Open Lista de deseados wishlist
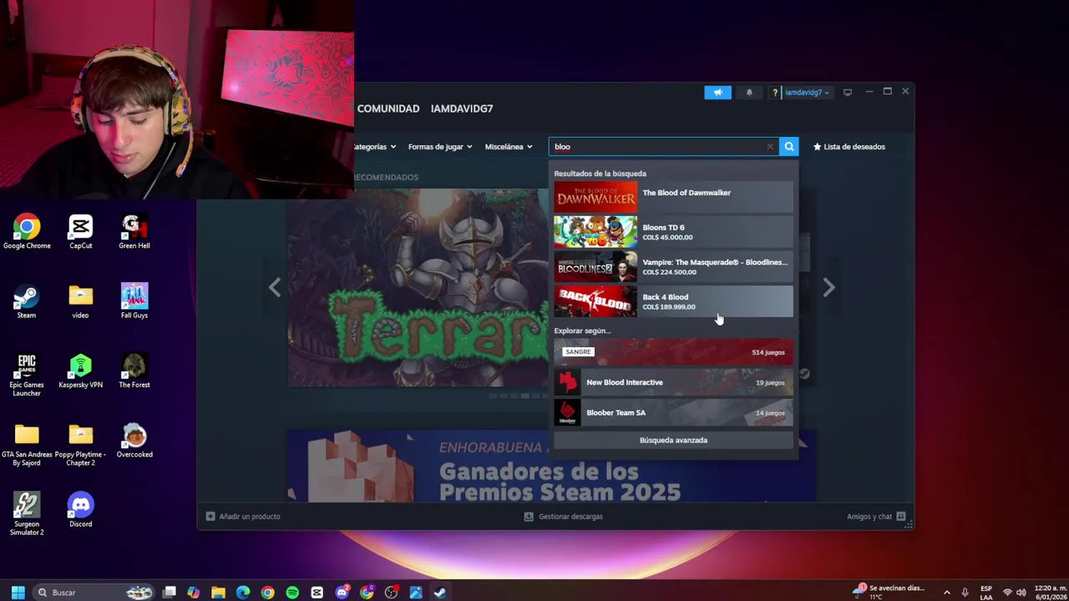This screenshot has width=1069, height=601. 849,147
